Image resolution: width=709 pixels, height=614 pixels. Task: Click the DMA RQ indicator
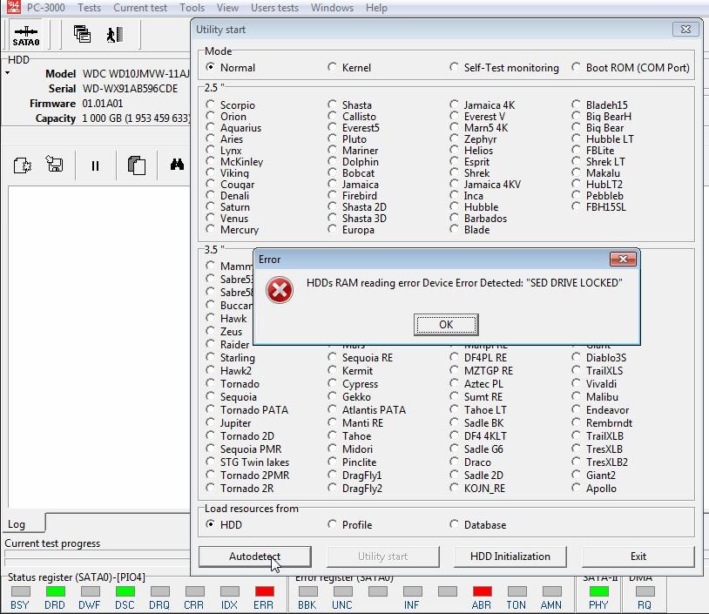(645, 591)
